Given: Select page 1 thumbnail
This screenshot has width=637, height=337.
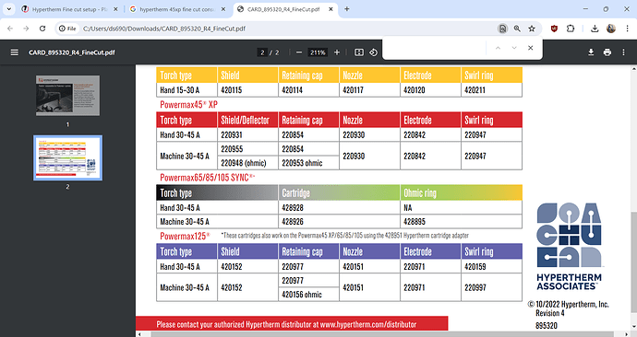Looking at the screenshot, I should pos(67,96).
